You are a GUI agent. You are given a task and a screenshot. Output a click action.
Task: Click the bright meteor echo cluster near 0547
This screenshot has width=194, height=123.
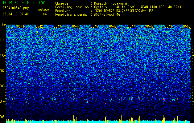tap(132, 98)
